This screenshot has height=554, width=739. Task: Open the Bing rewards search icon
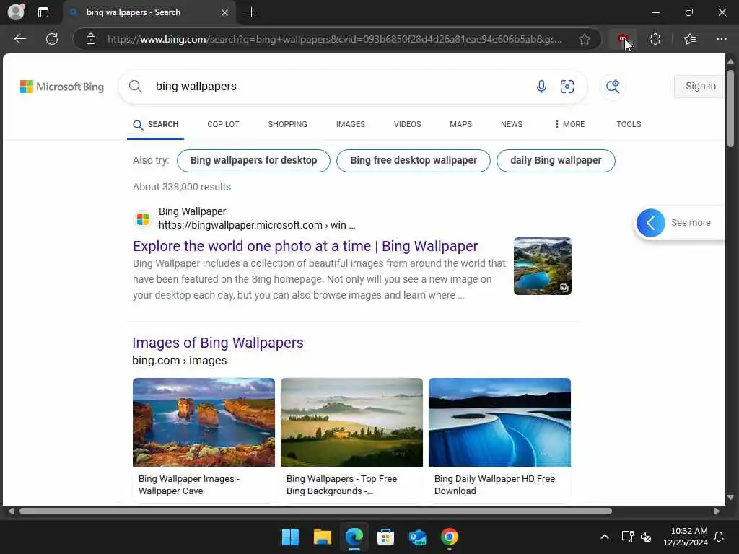click(x=613, y=87)
